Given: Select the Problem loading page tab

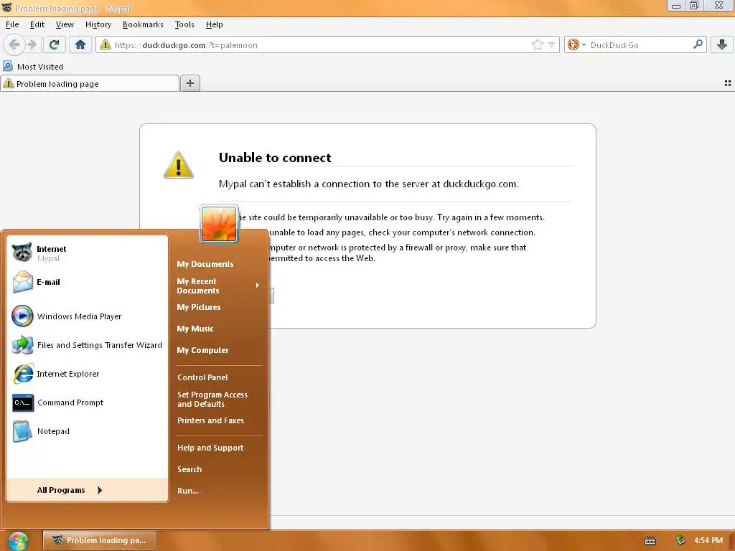Looking at the screenshot, I should click(x=90, y=84).
